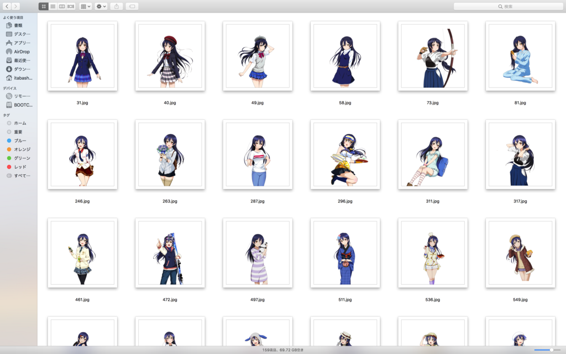Screen dimensions: 566x354
Task: Select thumbnail of 511.jpg
Action: click(x=345, y=253)
